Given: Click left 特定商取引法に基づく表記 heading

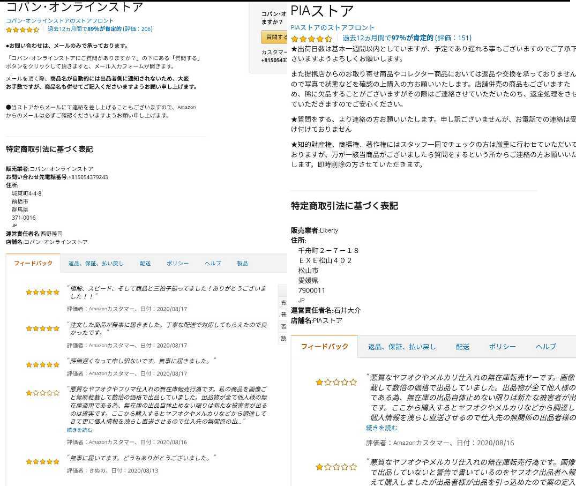Looking at the screenshot, I should coord(49,149).
